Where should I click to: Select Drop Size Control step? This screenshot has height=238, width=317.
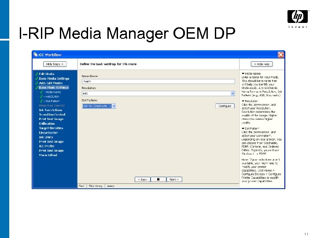[52, 105]
